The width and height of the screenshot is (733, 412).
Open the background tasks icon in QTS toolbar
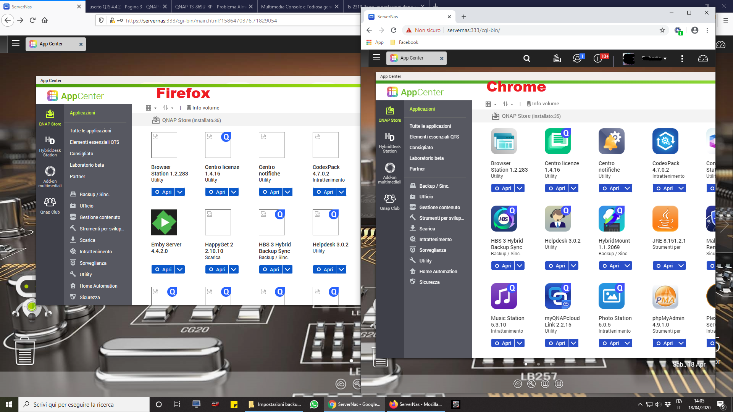click(557, 58)
